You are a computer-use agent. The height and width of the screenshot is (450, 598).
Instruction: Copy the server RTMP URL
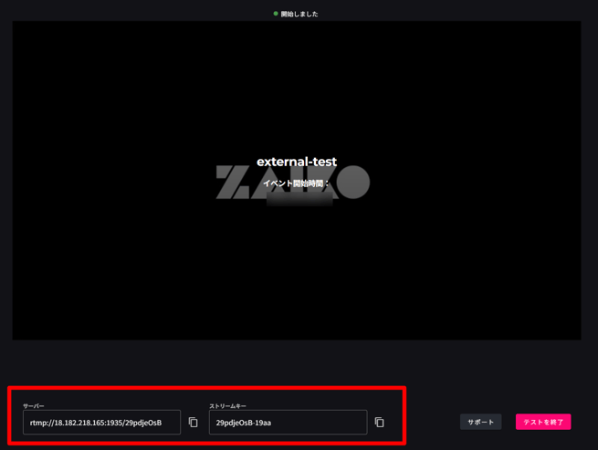pyautogui.click(x=194, y=423)
